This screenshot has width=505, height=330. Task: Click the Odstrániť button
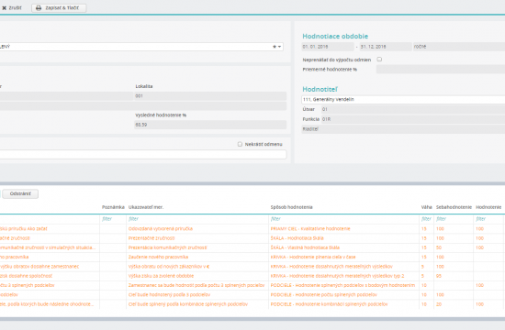20,193
